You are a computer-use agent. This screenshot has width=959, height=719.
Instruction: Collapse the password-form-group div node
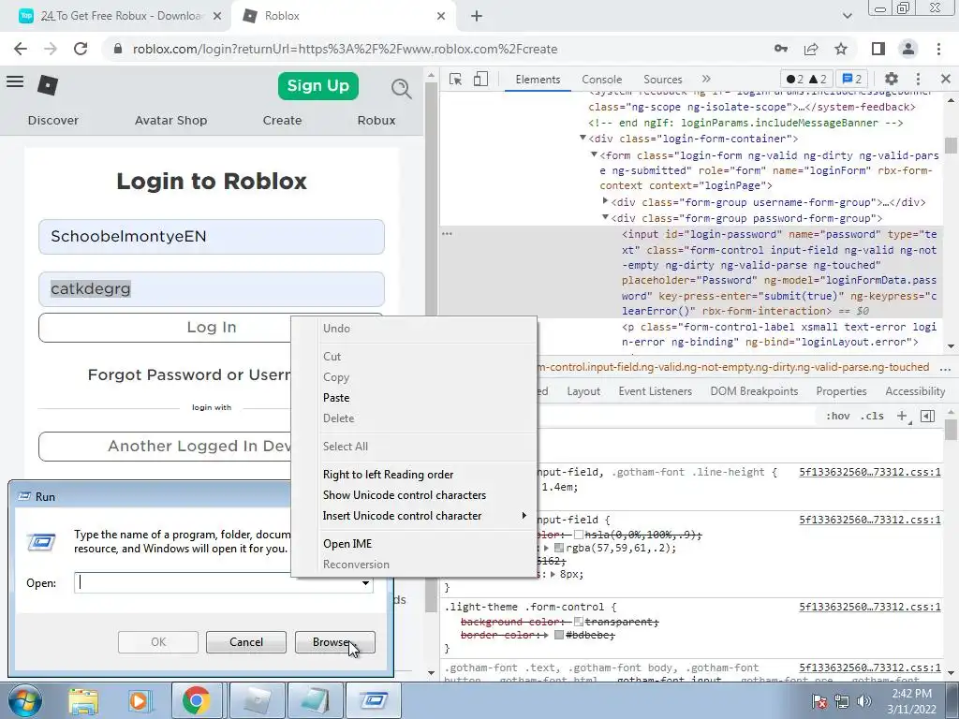(x=605, y=217)
